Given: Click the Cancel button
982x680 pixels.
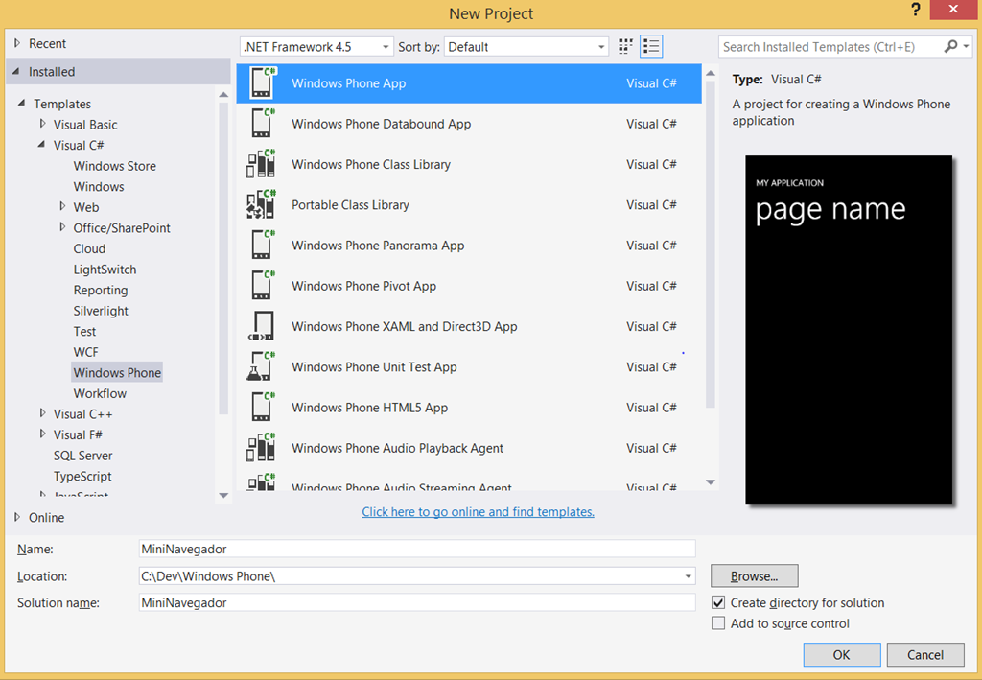Looking at the screenshot, I should pyautogui.click(x=925, y=654).
